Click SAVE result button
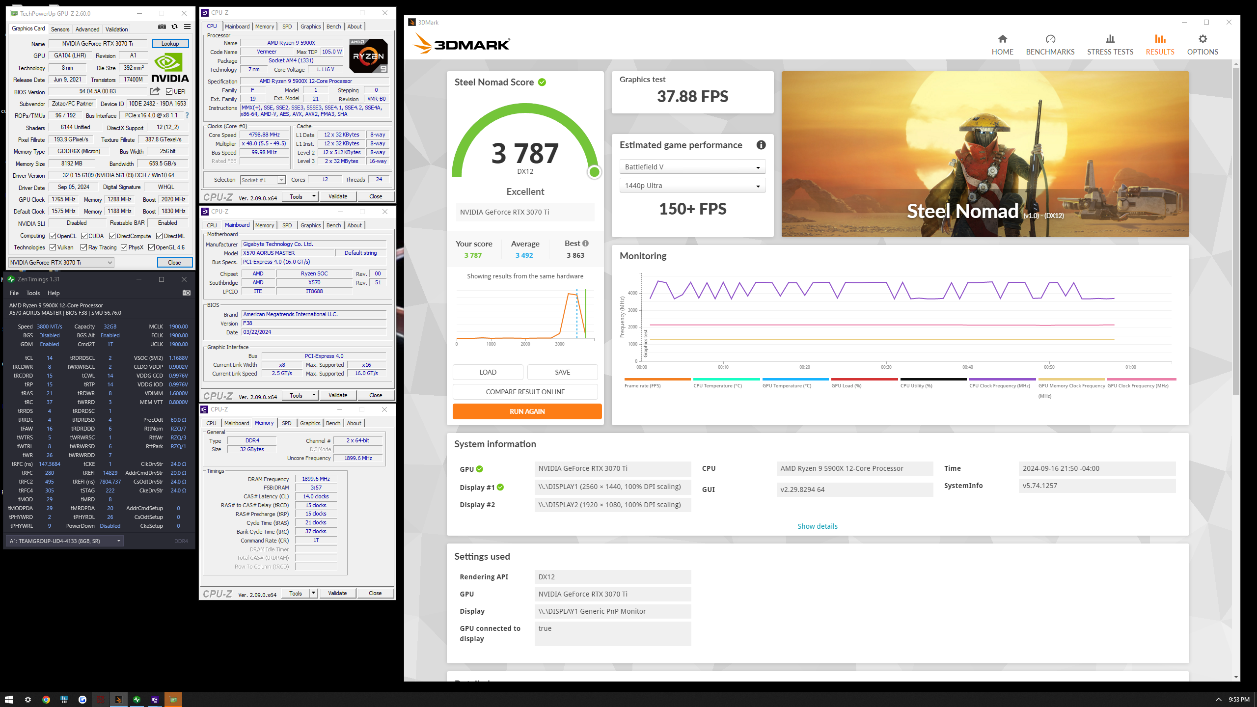Image resolution: width=1257 pixels, height=707 pixels. pyautogui.click(x=562, y=372)
